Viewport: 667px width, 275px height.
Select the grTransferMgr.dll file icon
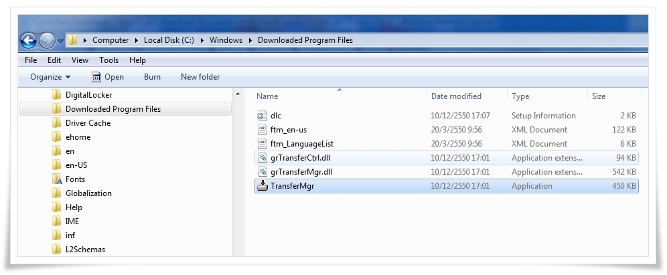[x=263, y=172]
